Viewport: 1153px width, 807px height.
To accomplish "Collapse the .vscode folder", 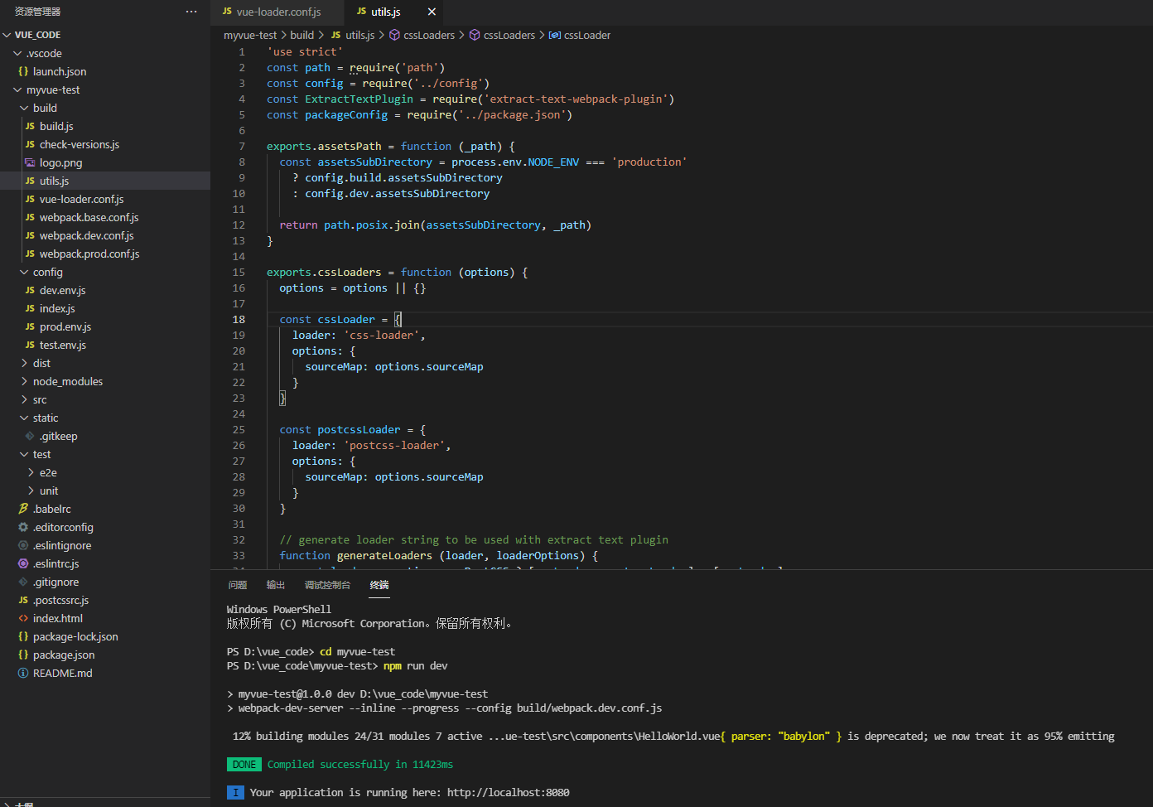I will 105,53.
